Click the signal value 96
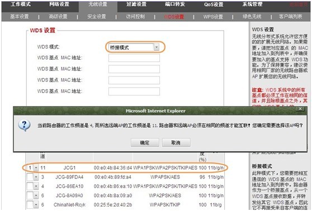 [x=202, y=177]
